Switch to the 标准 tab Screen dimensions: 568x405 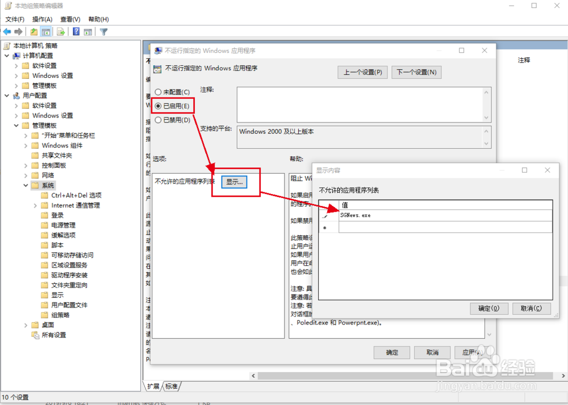[x=172, y=386]
